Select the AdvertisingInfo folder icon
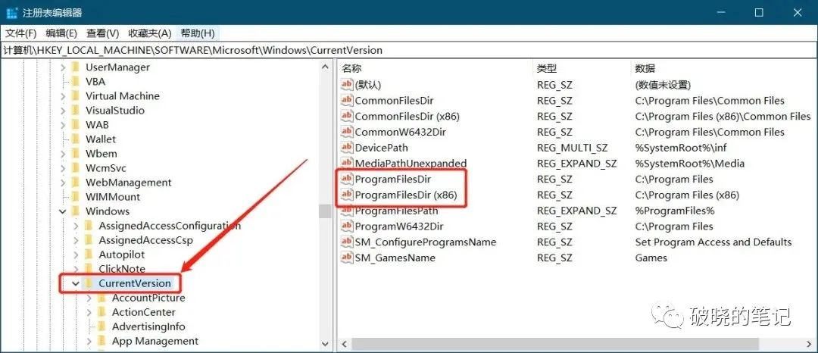 coord(101,326)
